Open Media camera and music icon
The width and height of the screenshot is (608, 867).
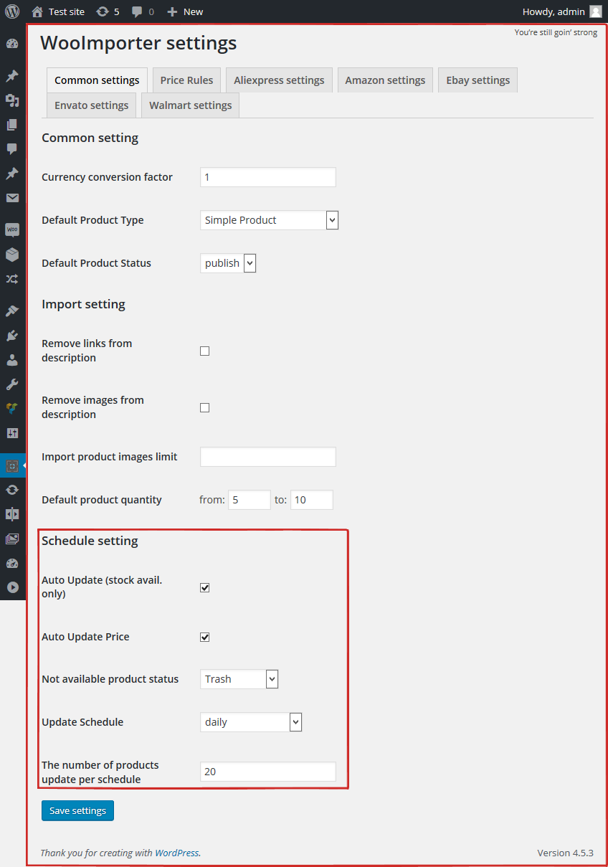(12, 100)
